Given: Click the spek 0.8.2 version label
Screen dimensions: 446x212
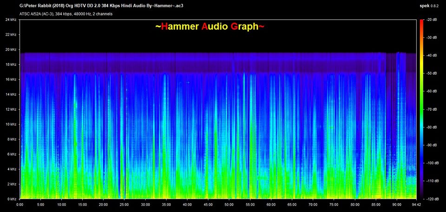Looking at the screenshot, I should pos(430,6).
